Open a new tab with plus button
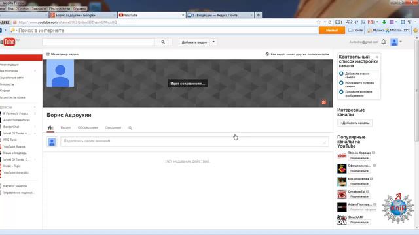Screen dimensions: 419x235 pos(259,15)
